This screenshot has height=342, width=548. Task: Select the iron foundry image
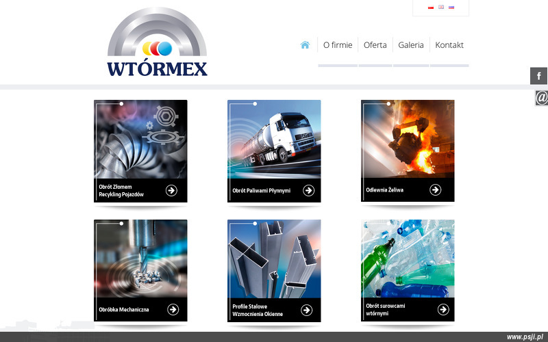pos(408,139)
